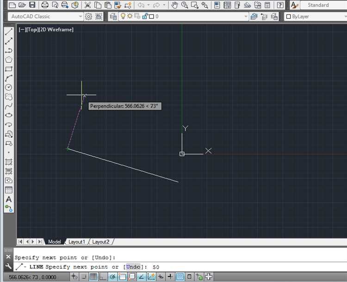This screenshot has height=282, width=347.
Task: Select the Gradient tool
Action: [9, 171]
